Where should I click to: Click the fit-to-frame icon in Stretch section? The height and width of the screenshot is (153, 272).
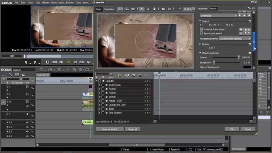(x=247, y=31)
